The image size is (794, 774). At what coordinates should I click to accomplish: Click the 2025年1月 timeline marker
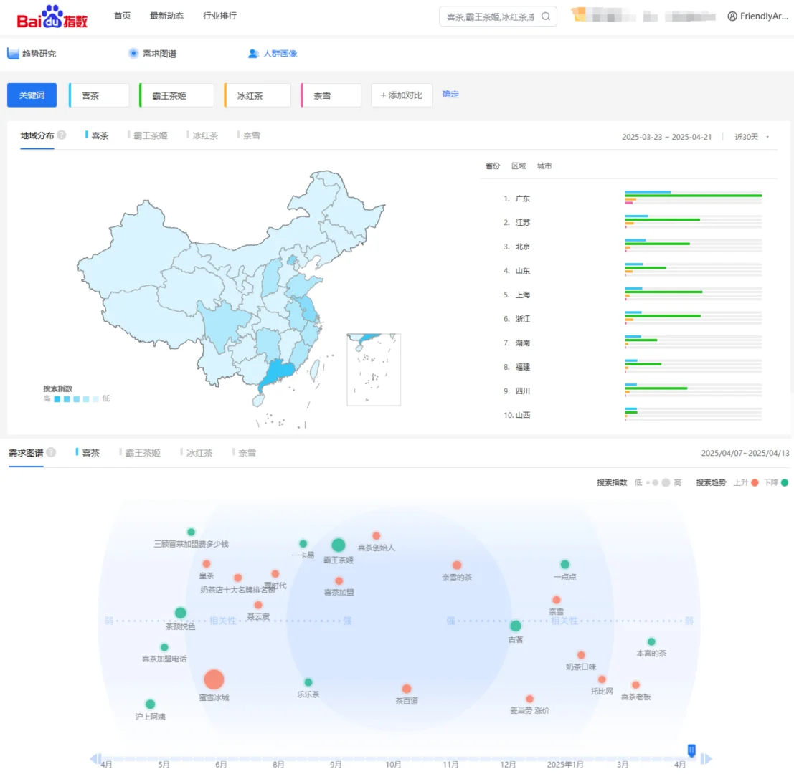click(564, 765)
